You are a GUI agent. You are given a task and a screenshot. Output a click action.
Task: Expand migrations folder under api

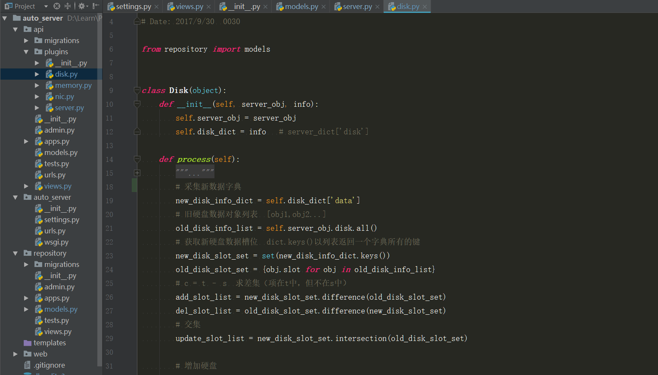26,40
